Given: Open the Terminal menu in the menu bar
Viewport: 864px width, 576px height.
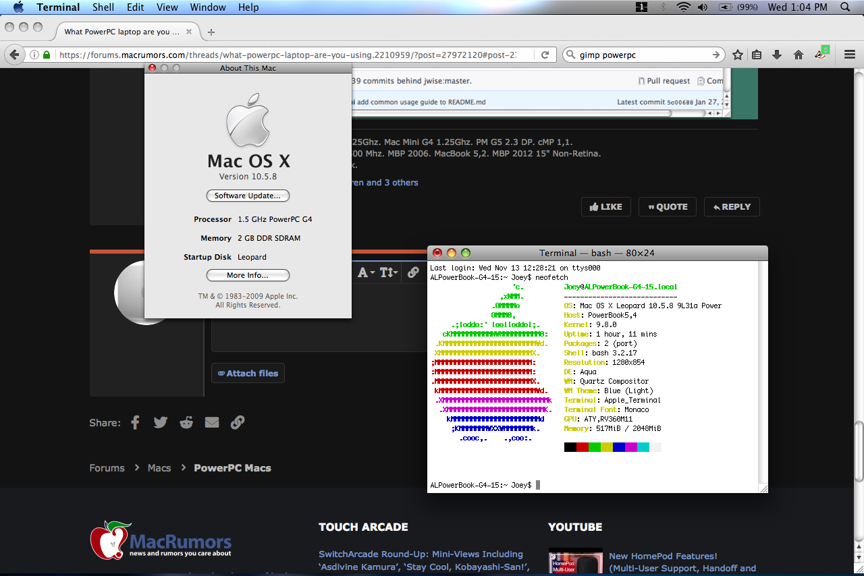Looking at the screenshot, I should tap(58, 7).
